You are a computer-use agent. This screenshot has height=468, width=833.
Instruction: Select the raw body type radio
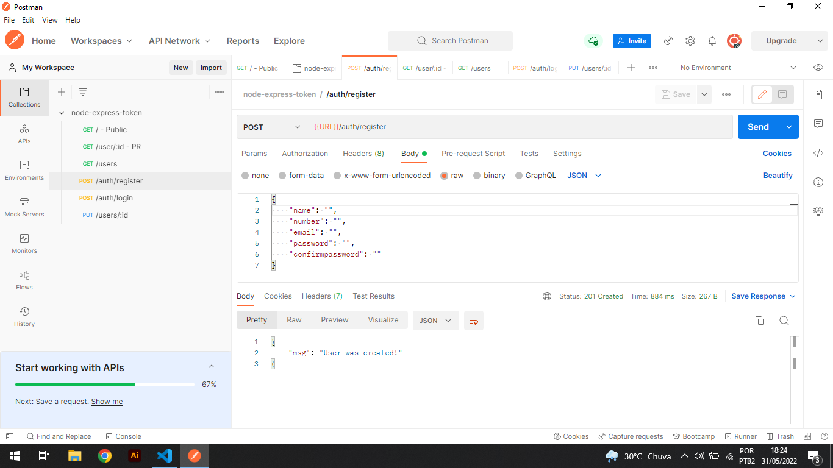coord(445,175)
